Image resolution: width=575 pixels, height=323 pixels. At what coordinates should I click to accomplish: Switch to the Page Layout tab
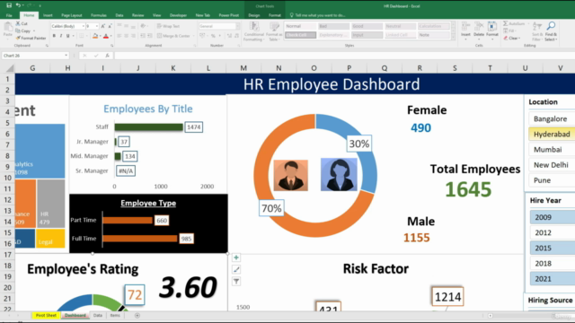tap(72, 15)
